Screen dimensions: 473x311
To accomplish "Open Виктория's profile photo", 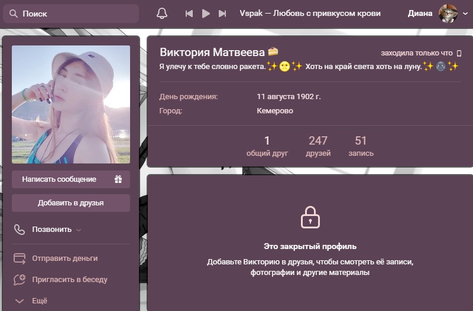I will (71, 104).
